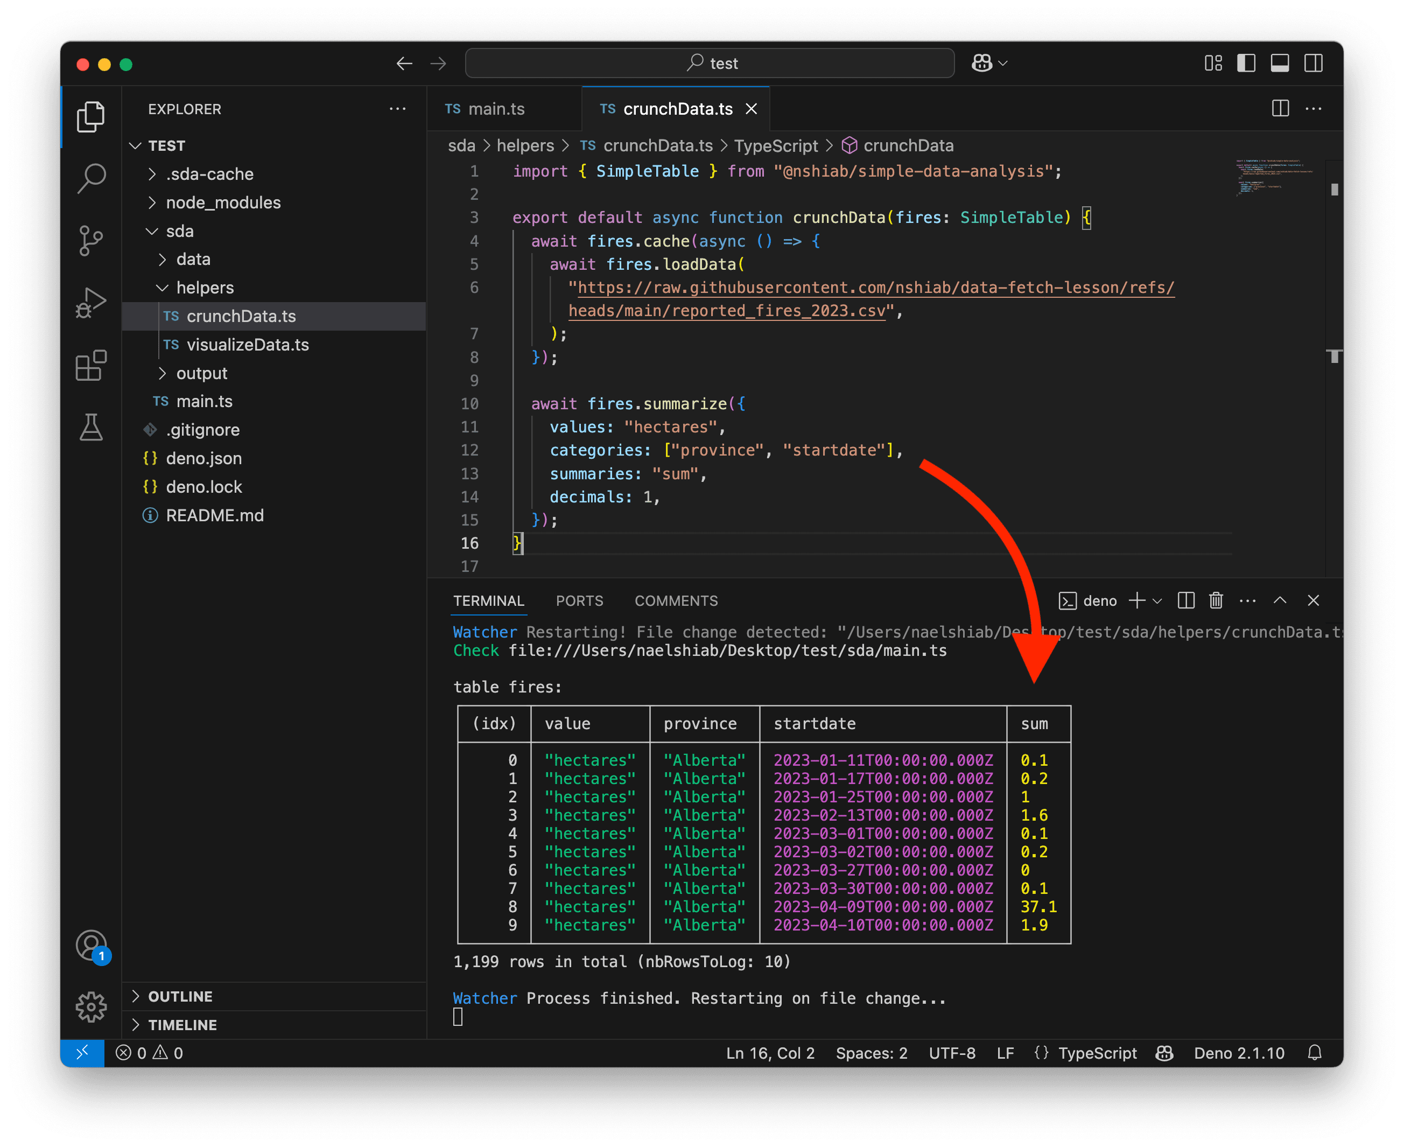This screenshot has height=1147, width=1404.
Task: Open the Testing flask icon
Action: [90, 427]
